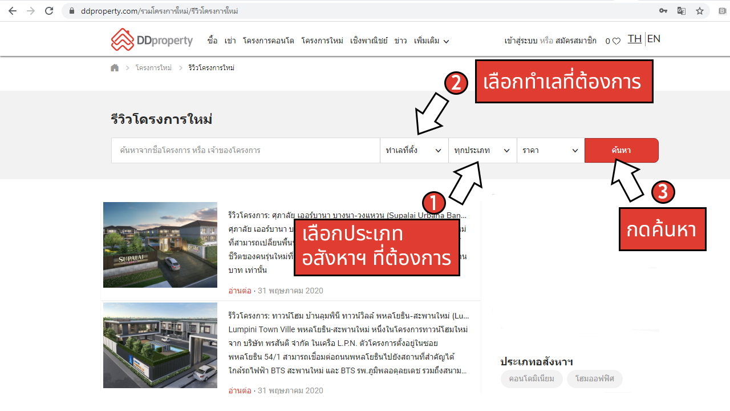Click the home breadcrumb icon
This screenshot has height=411, width=730.
[x=115, y=67]
